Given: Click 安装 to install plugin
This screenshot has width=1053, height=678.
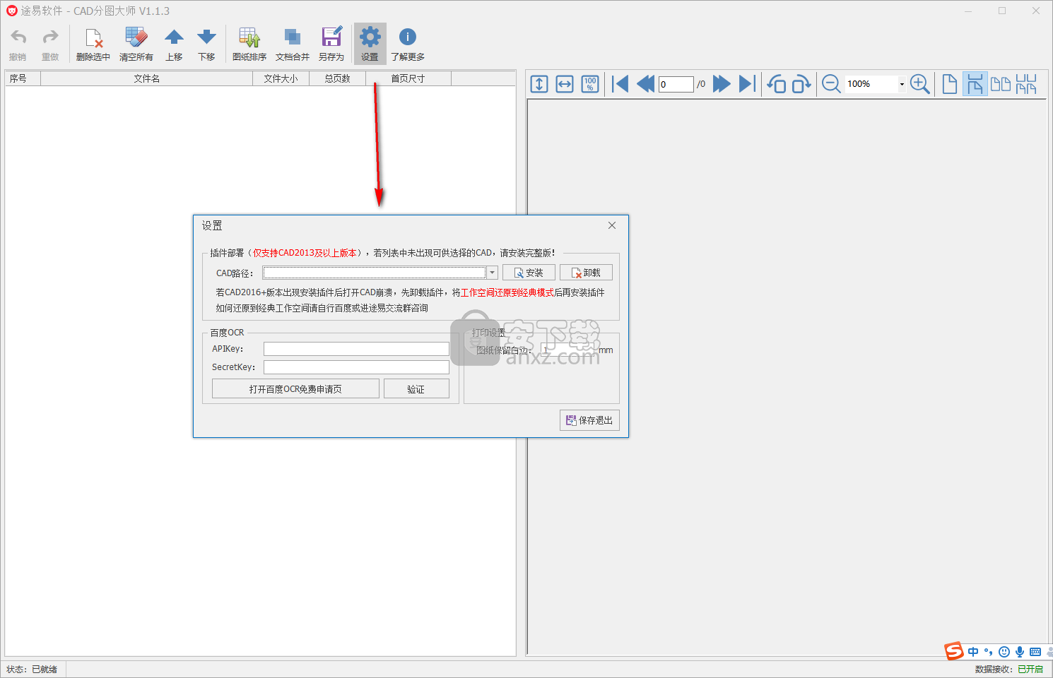Looking at the screenshot, I should point(529,273).
